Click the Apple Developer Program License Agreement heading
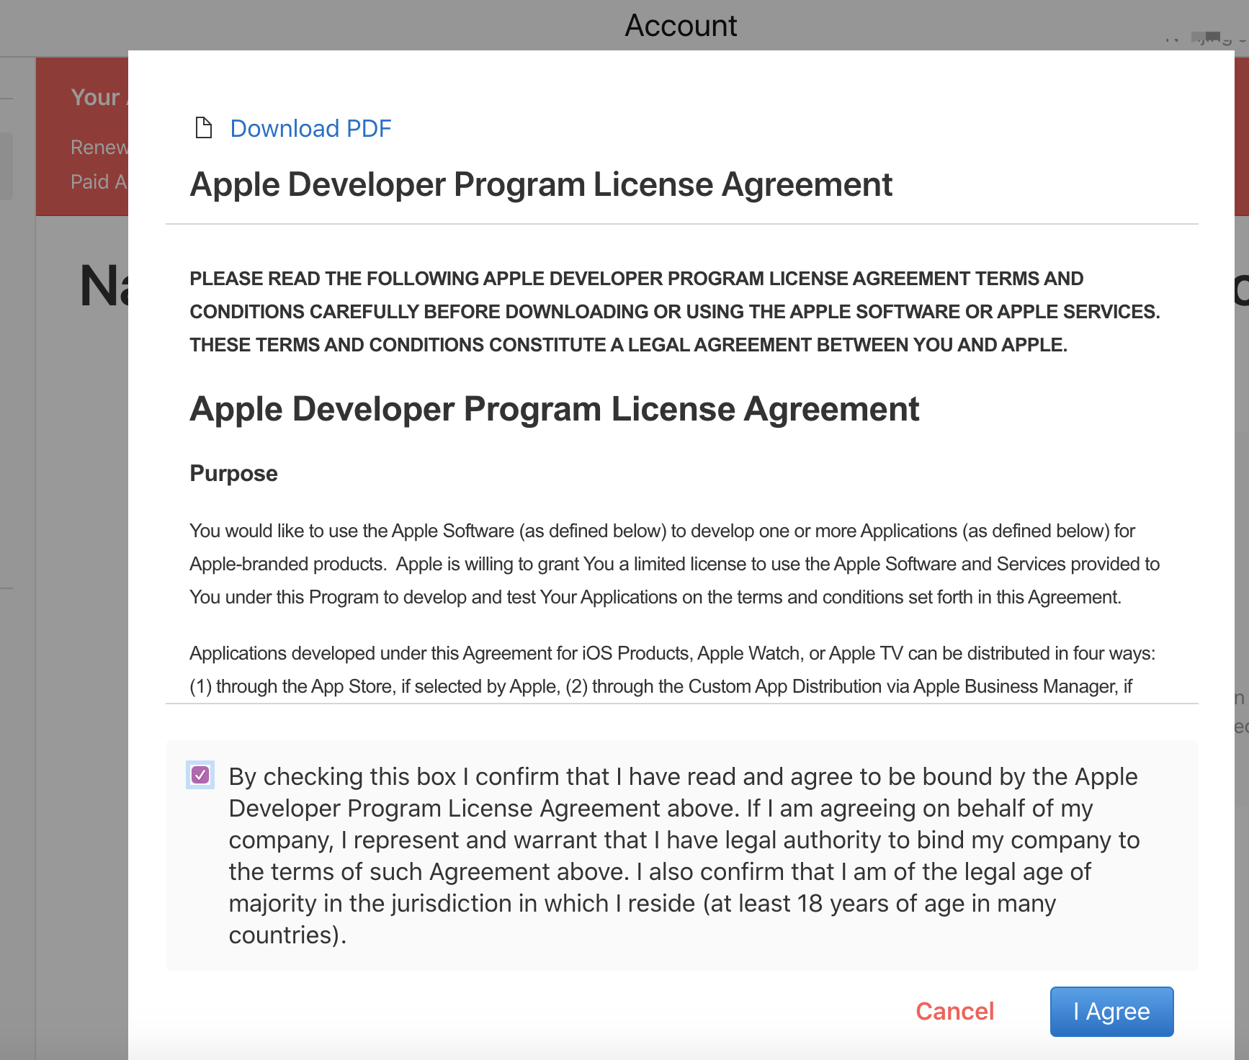This screenshot has width=1249, height=1060. 540,184
